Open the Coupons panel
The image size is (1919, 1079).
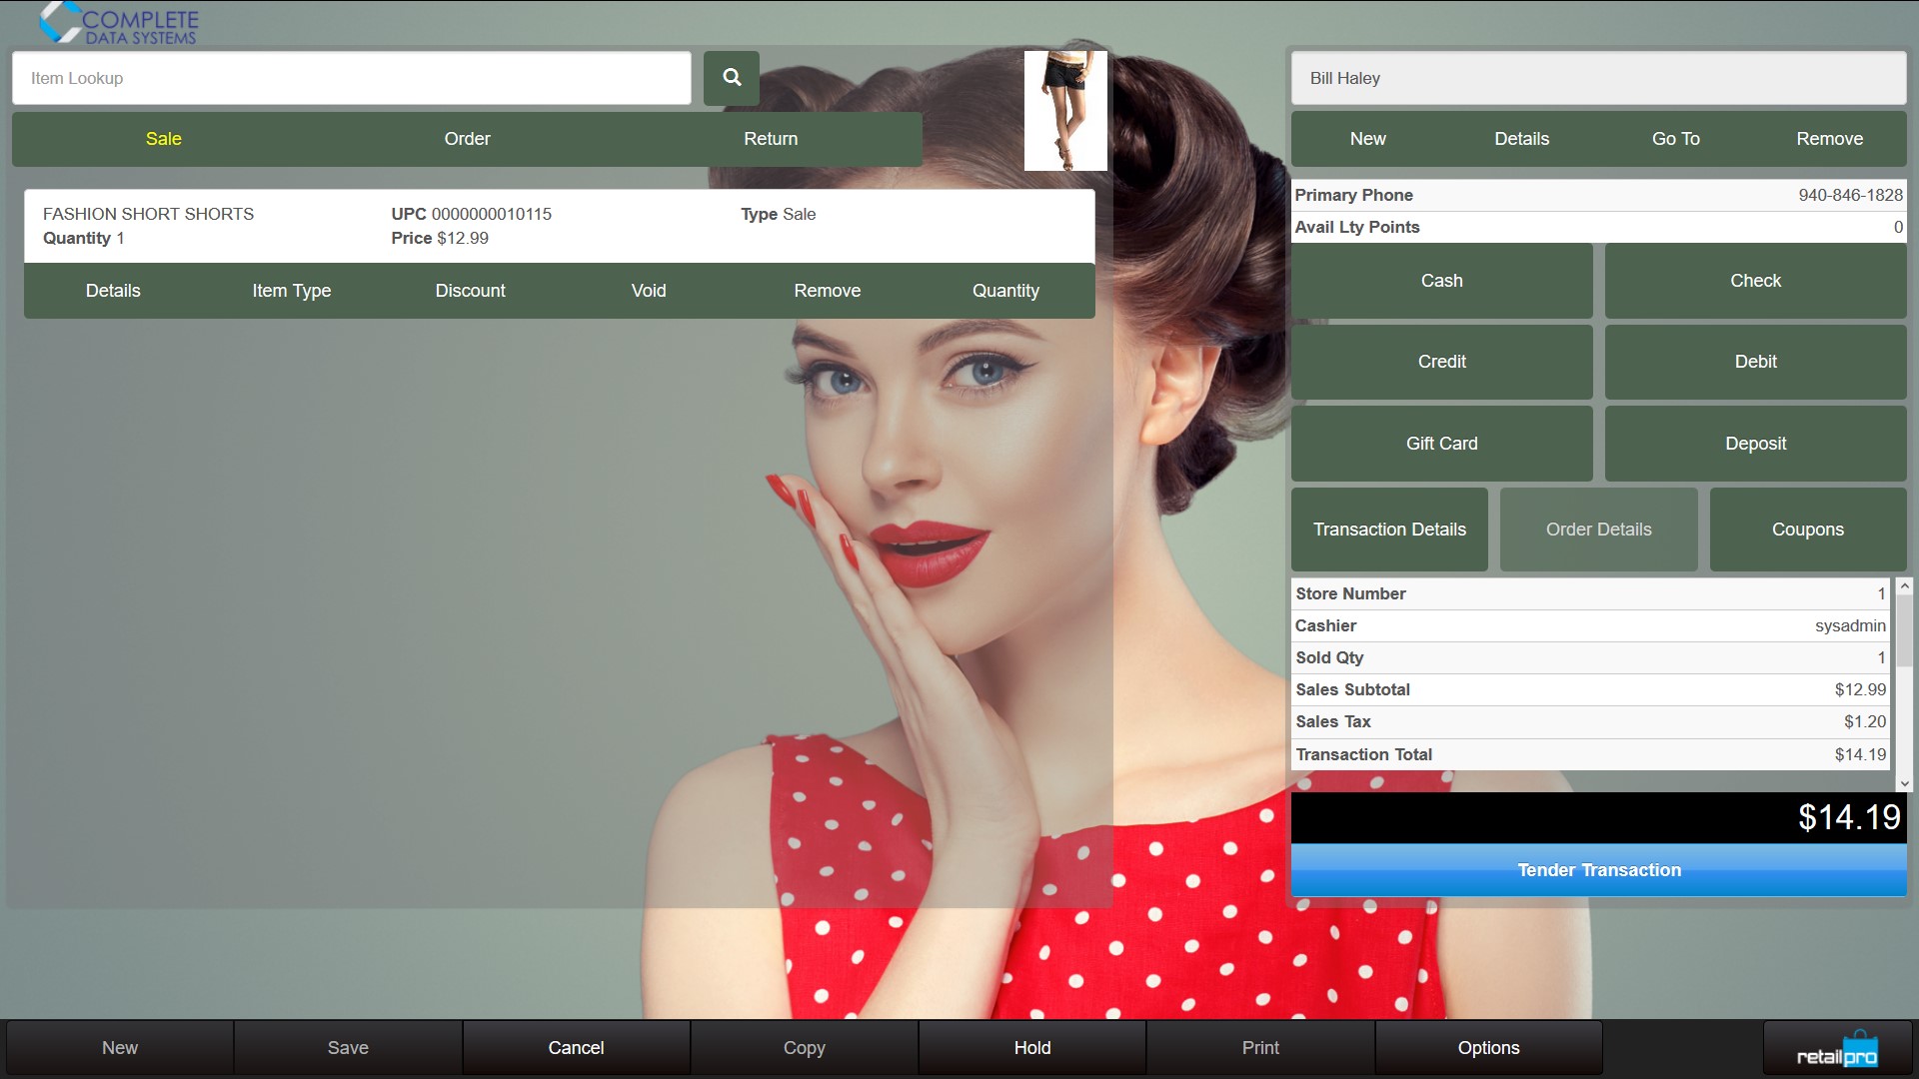1807,530
